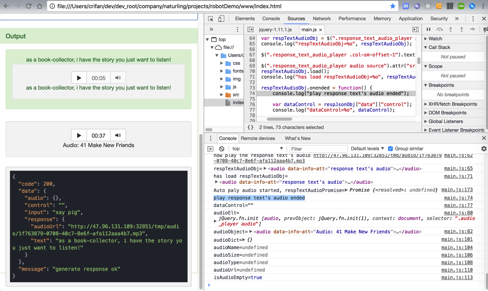Expand the Watch section
Screen dimensions: 488x291
[435, 39]
